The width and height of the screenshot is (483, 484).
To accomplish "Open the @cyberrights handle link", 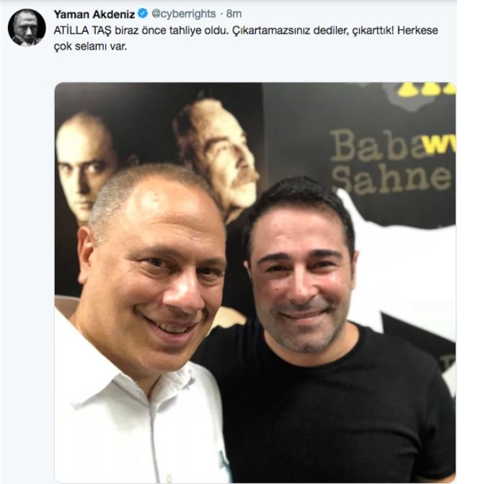I will click(x=184, y=14).
